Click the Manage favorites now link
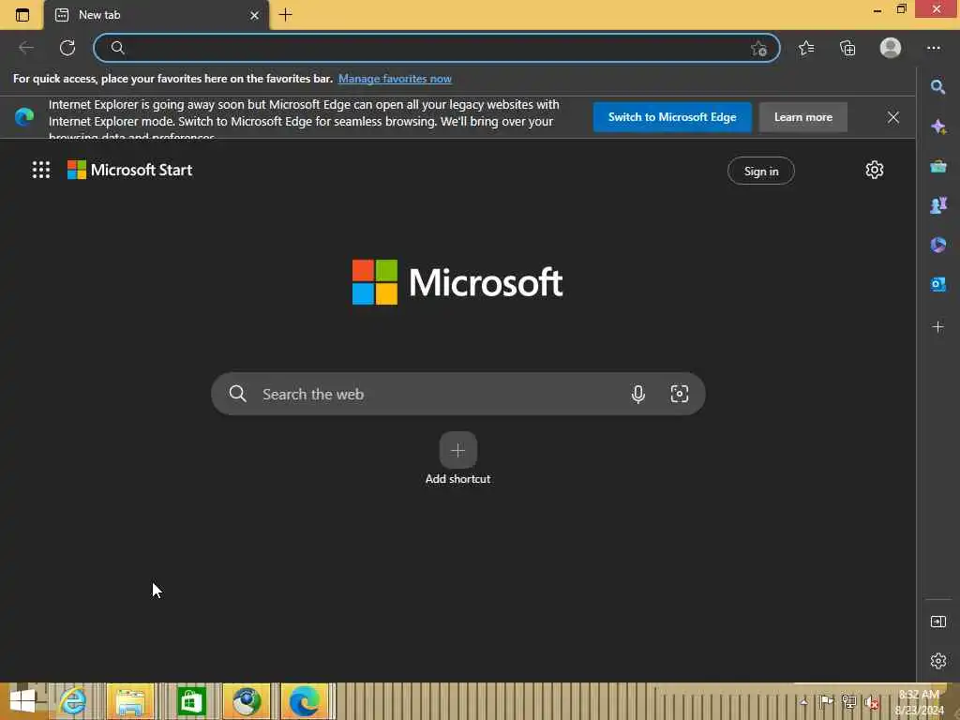Viewport: 960px width, 720px height. (395, 79)
